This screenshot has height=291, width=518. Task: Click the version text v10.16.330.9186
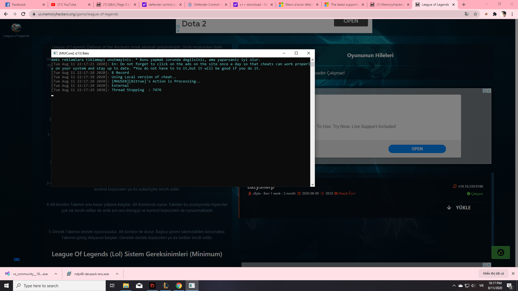click(471, 186)
